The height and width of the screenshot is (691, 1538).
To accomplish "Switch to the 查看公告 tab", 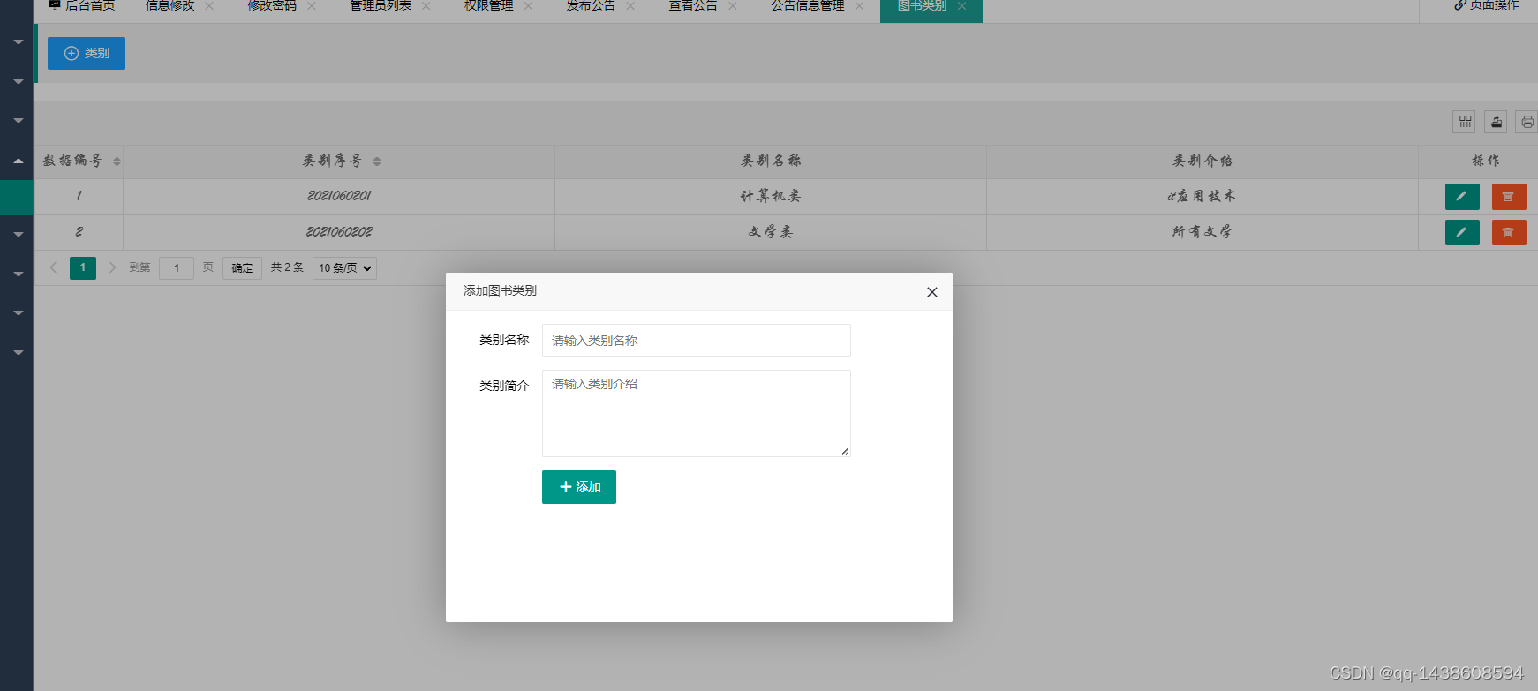I will tap(693, 5).
